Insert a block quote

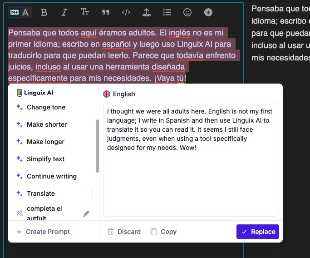click(x=106, y=13)
